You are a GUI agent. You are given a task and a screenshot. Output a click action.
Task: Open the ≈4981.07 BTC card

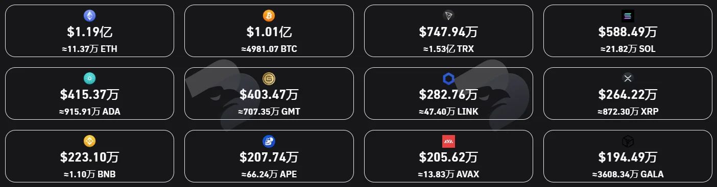click(x=269, y=31)
